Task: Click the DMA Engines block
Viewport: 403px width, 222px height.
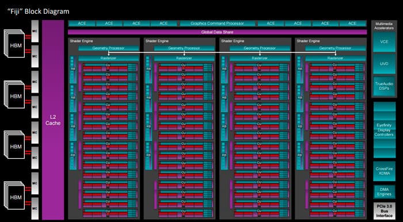Action: click(x=385, y=192)
